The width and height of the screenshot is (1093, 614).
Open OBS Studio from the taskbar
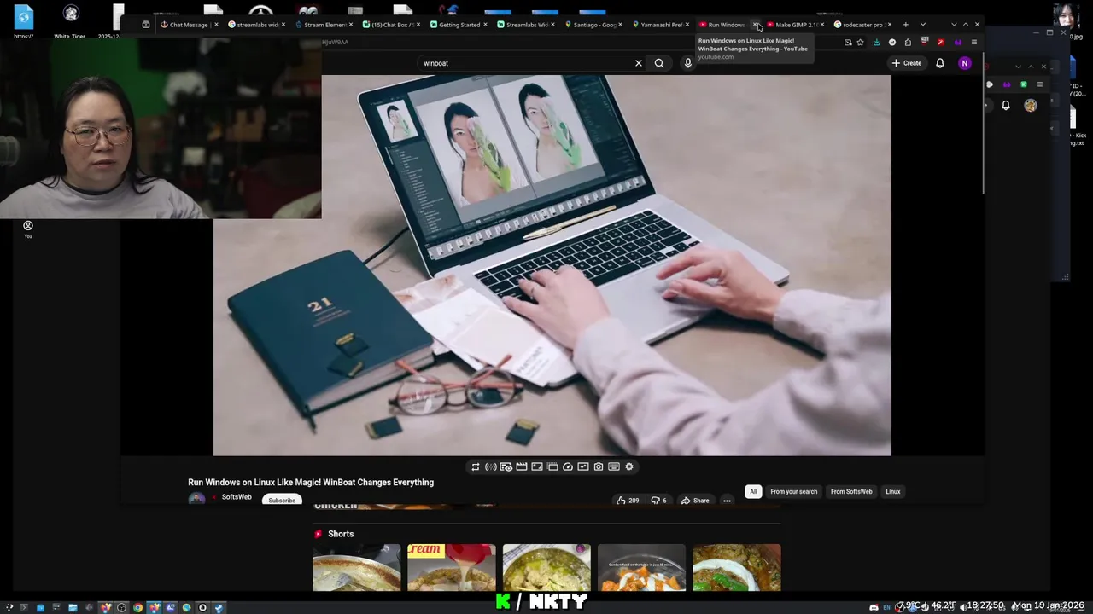tap(121, 607)
